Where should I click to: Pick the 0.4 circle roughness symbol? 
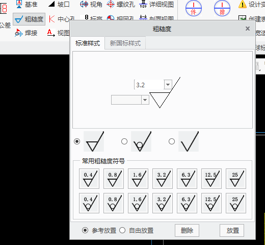coord(89,203)
